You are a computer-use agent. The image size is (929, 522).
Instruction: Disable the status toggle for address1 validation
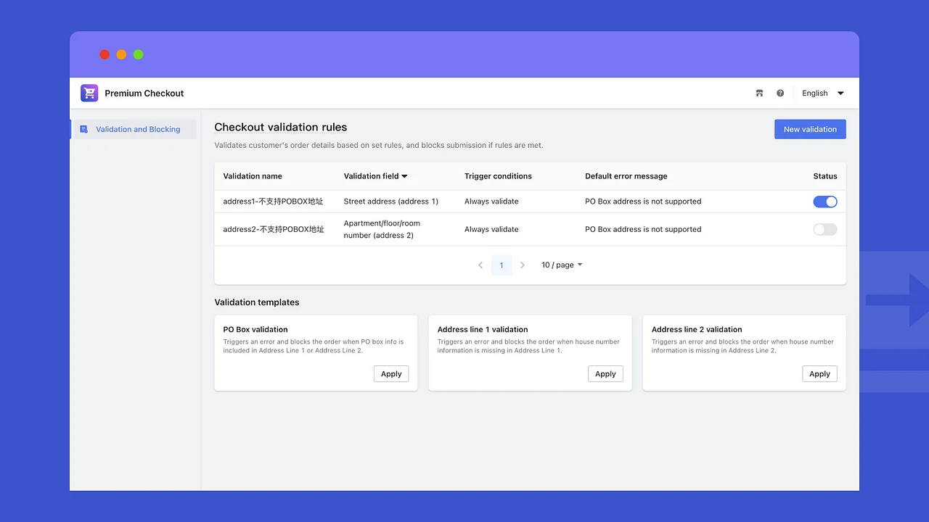click(x=825, y=202)
